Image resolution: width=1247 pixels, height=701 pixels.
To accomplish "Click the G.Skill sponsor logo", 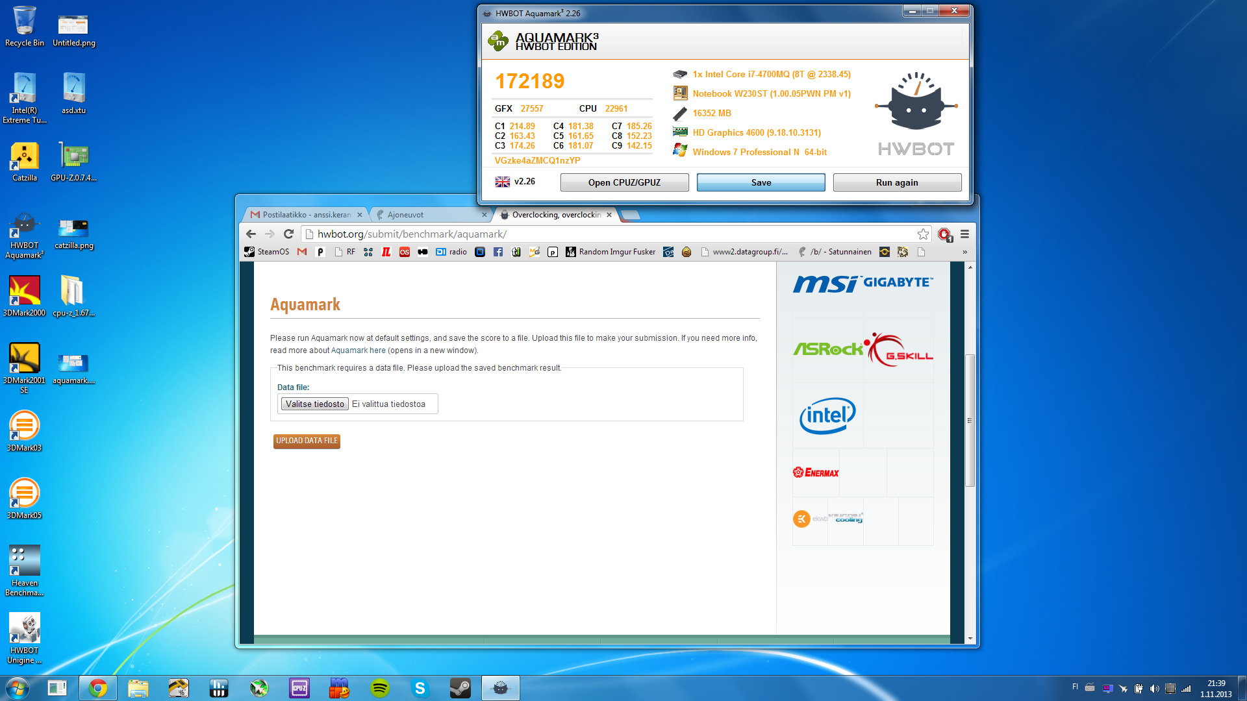I will tap(900, 349).
